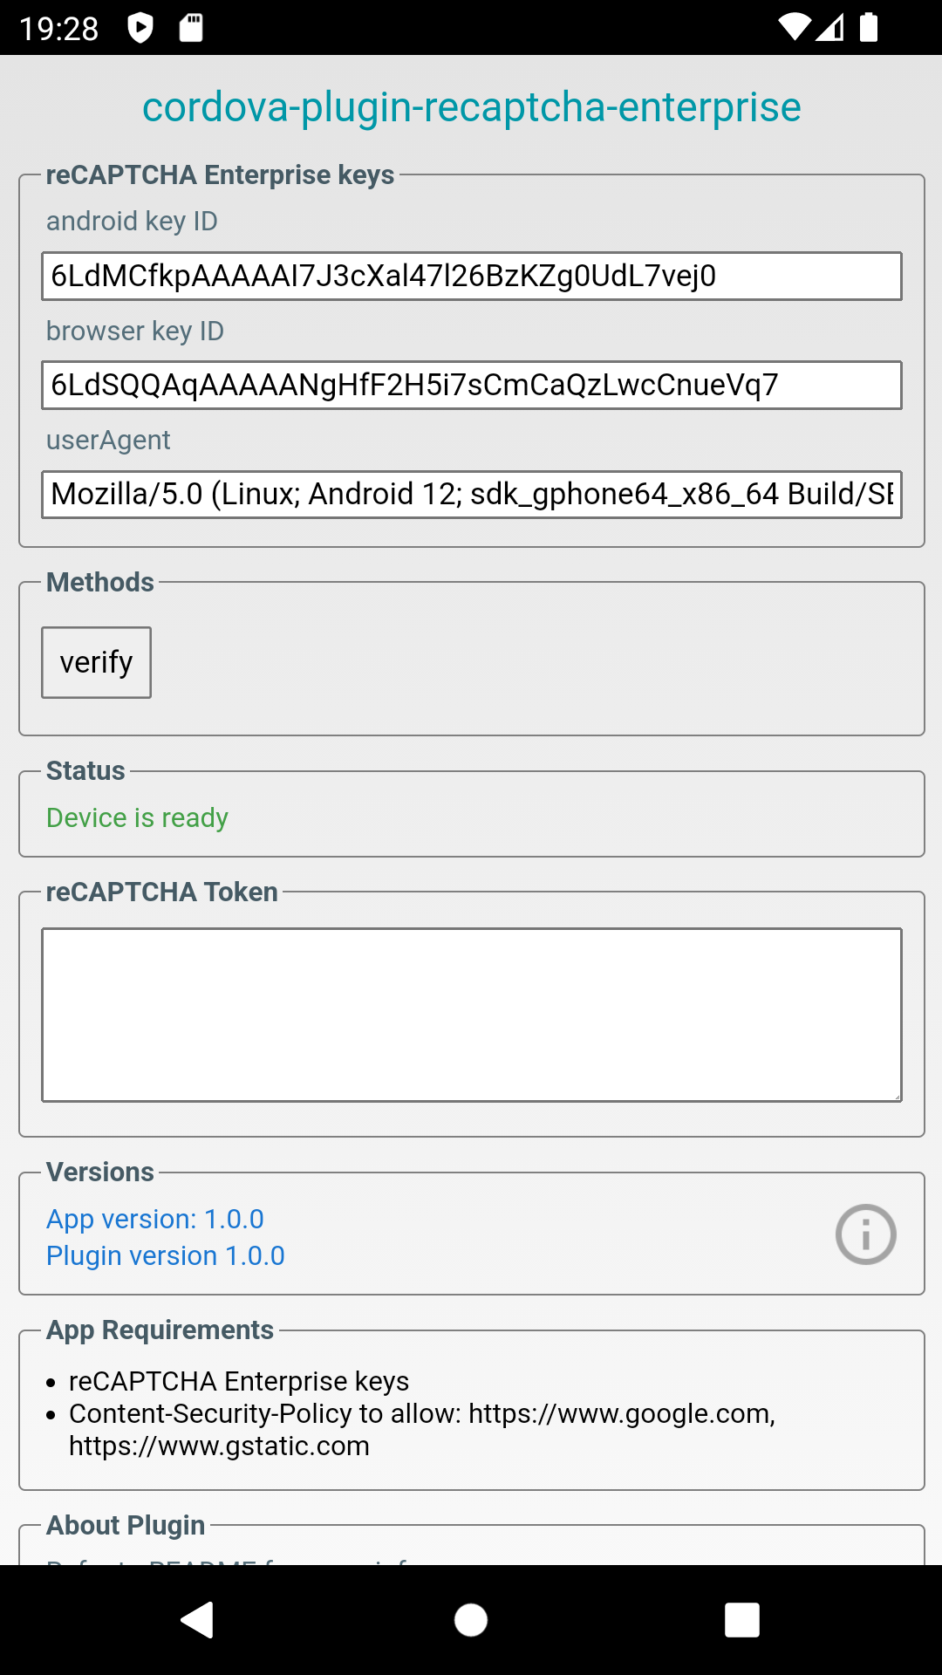Open the Plugin version 1.0.0 link
Screen dimensions: 942x1675
coord(166,1255)
